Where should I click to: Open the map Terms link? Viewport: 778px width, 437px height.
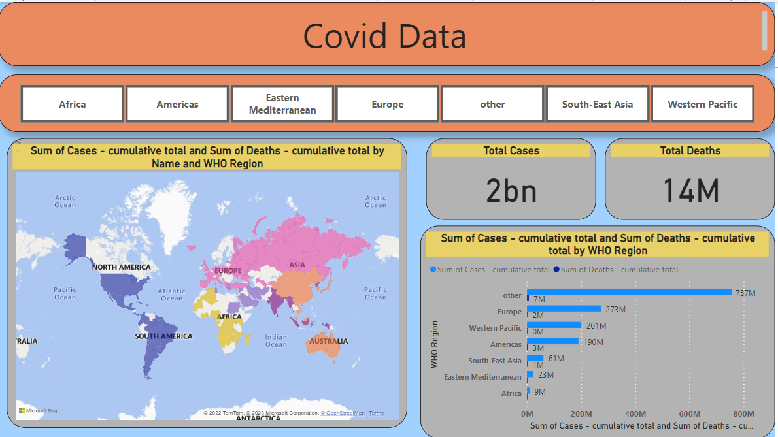point(376,413)
